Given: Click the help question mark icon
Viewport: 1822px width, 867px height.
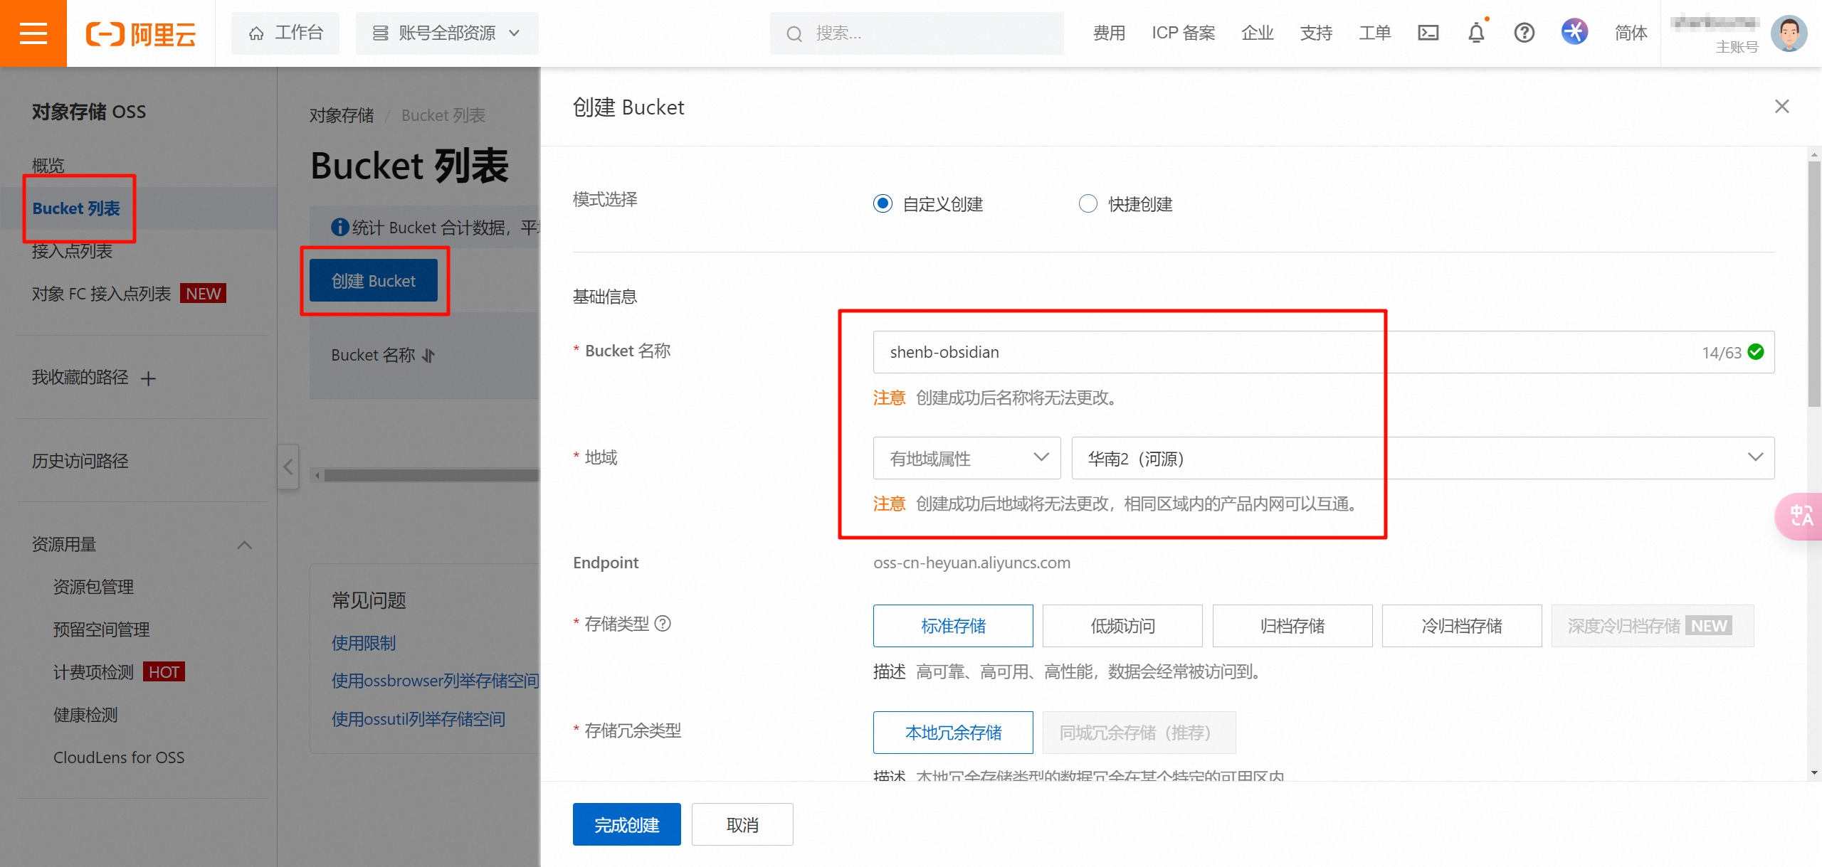Looking at the screenshot, I should pyautogui.click(x=1524, y=33).
